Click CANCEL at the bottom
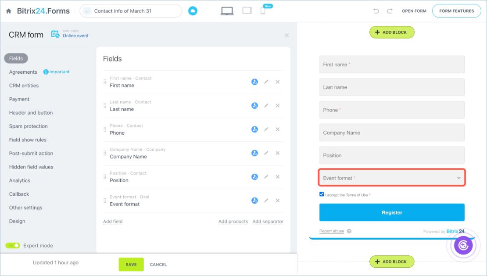 click(x=158, y=265)
